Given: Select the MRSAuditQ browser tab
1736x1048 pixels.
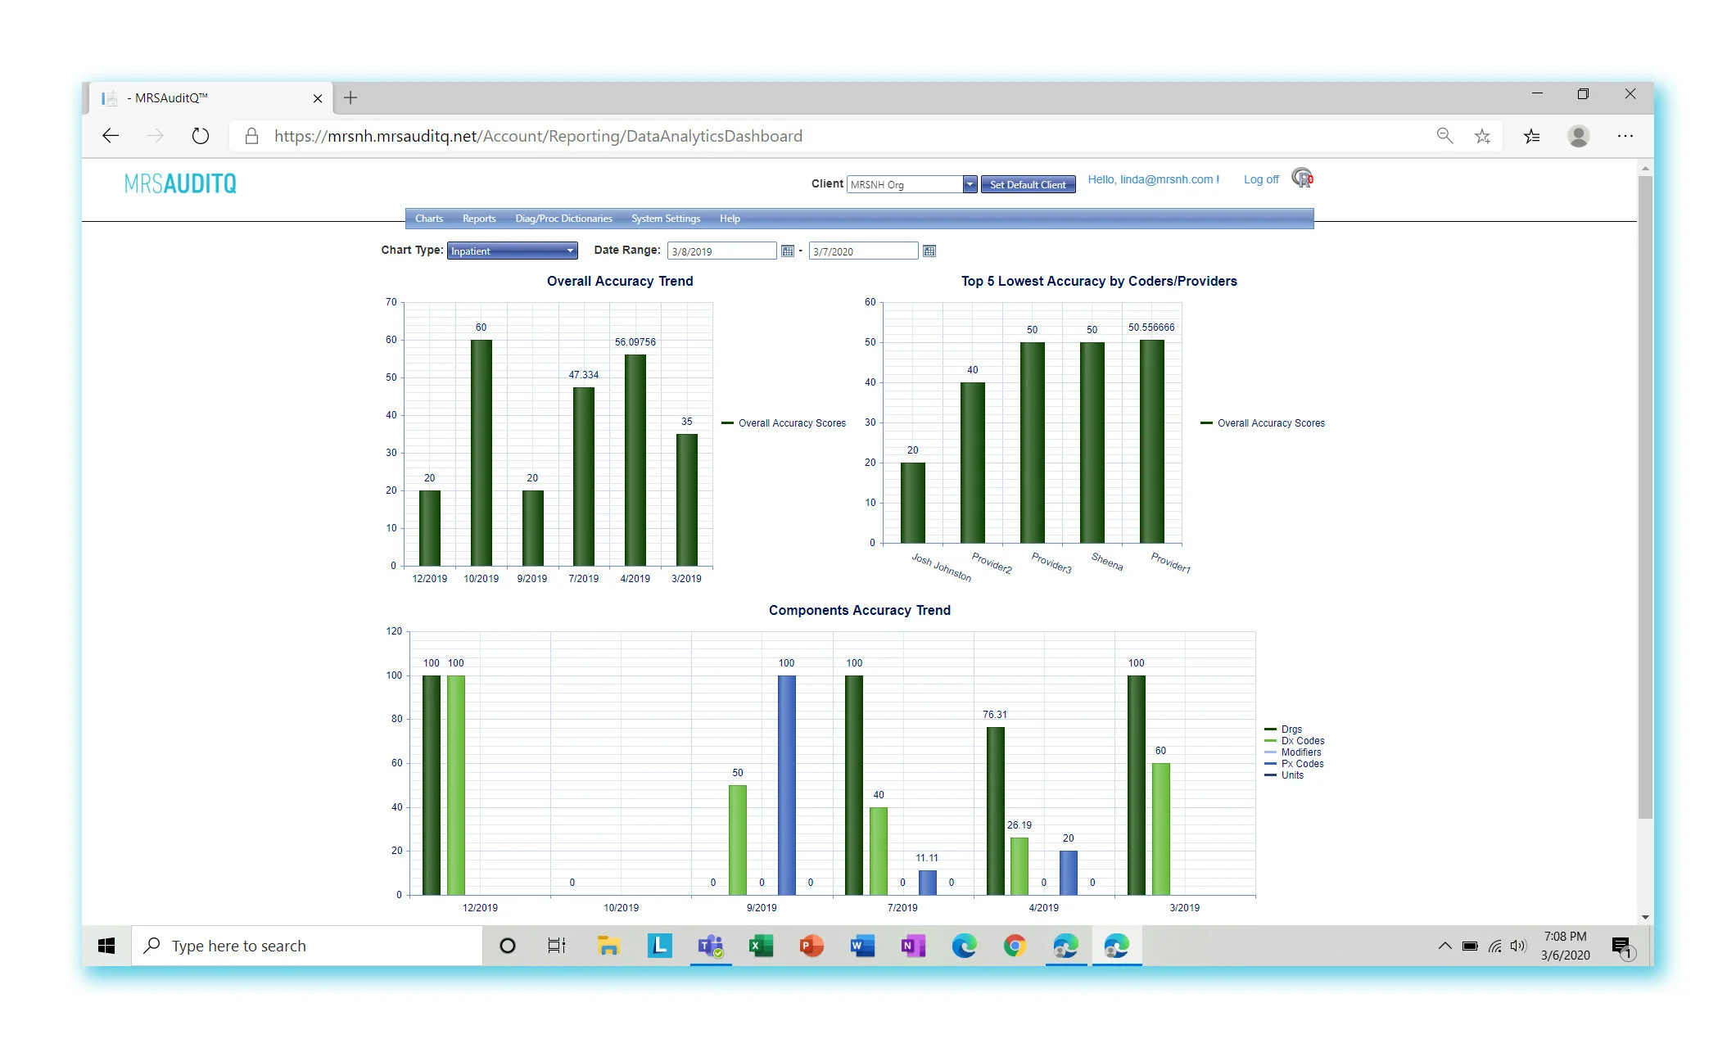Looking at the screenshot, I should (209, 98).
